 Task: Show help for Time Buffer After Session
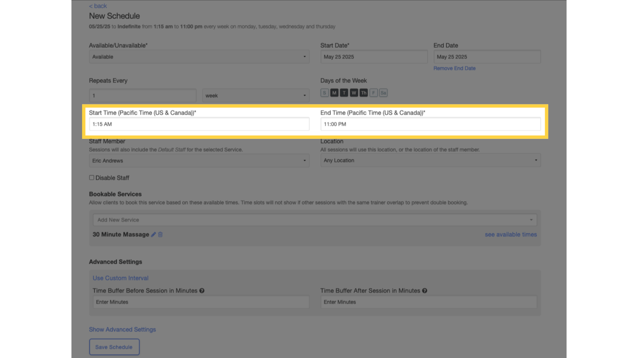click(x=425, y=291)
